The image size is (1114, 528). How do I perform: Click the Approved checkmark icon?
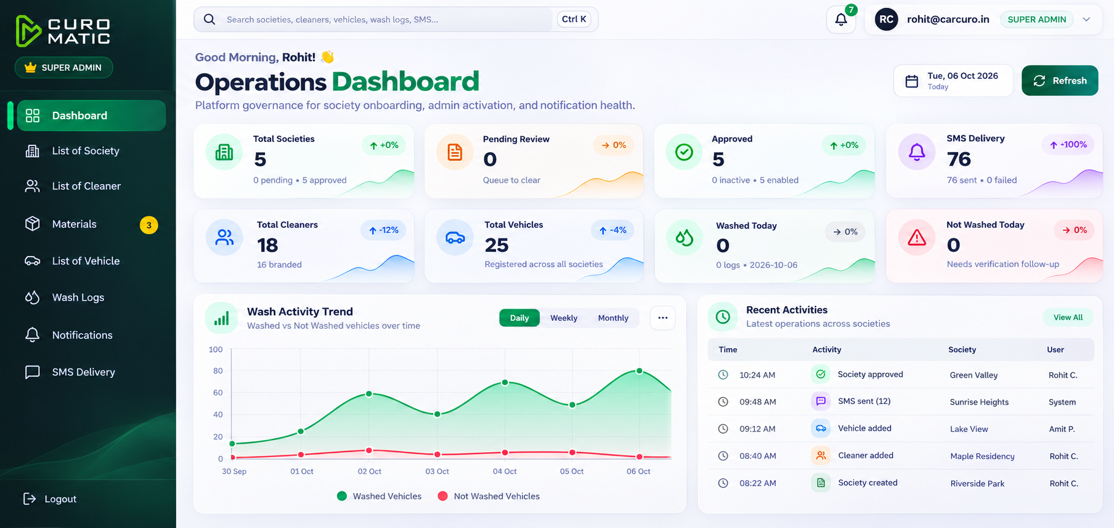coord(684,152)
